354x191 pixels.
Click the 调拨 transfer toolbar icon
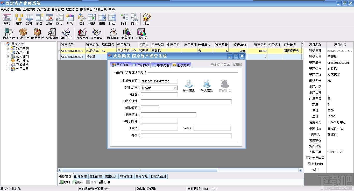(92, 19)
